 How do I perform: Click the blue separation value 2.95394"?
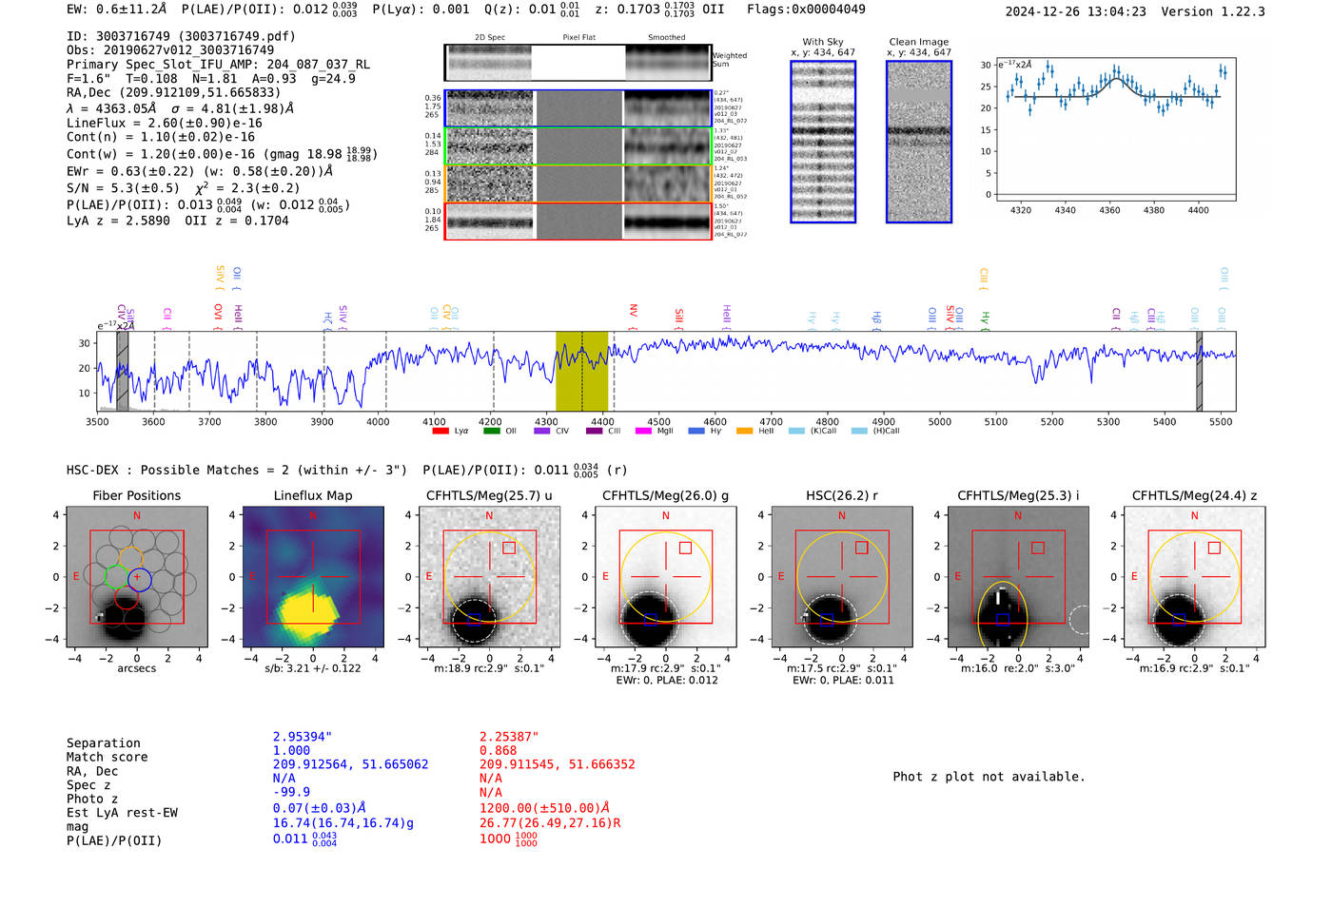point(303,737)
